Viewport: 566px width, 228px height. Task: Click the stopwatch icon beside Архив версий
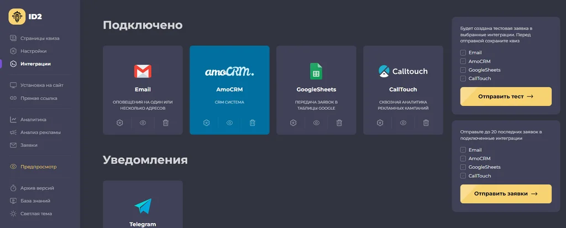(x=13, y=188)
